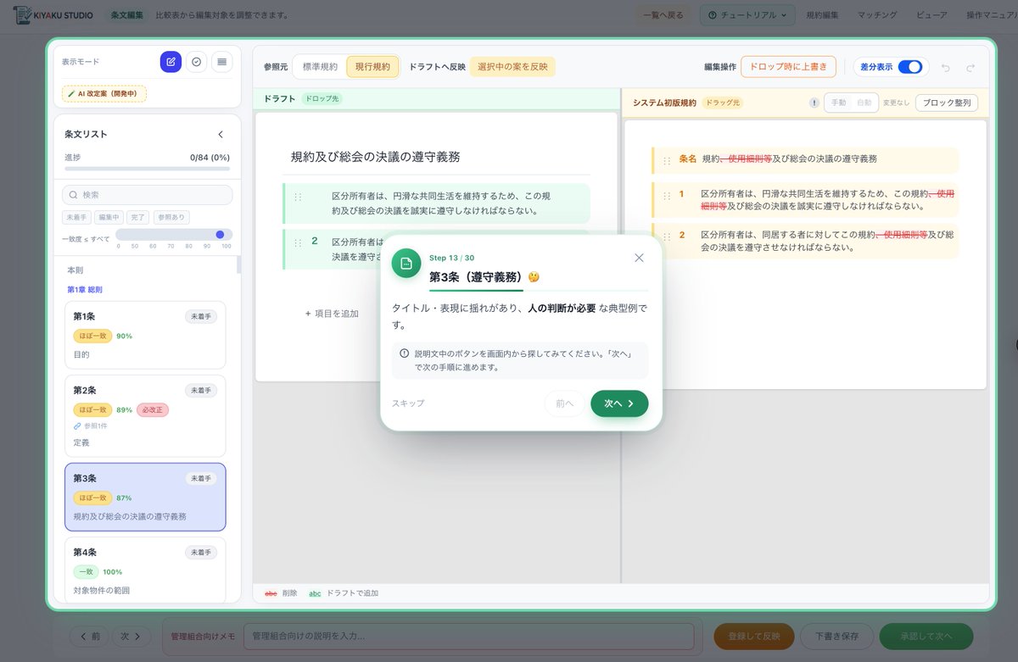
Task: Focus the 管理組合向けメモ input field
Action: (468, 636)
